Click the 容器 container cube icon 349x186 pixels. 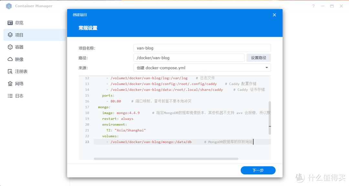10,47
